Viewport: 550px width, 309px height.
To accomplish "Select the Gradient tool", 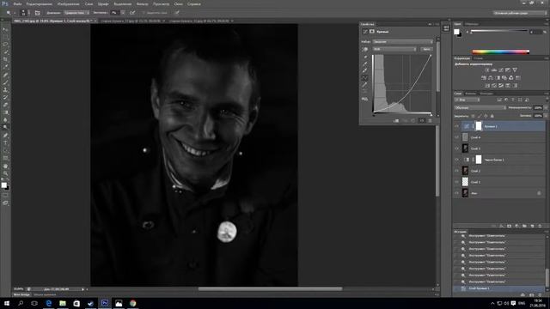I will coord(5,112).
